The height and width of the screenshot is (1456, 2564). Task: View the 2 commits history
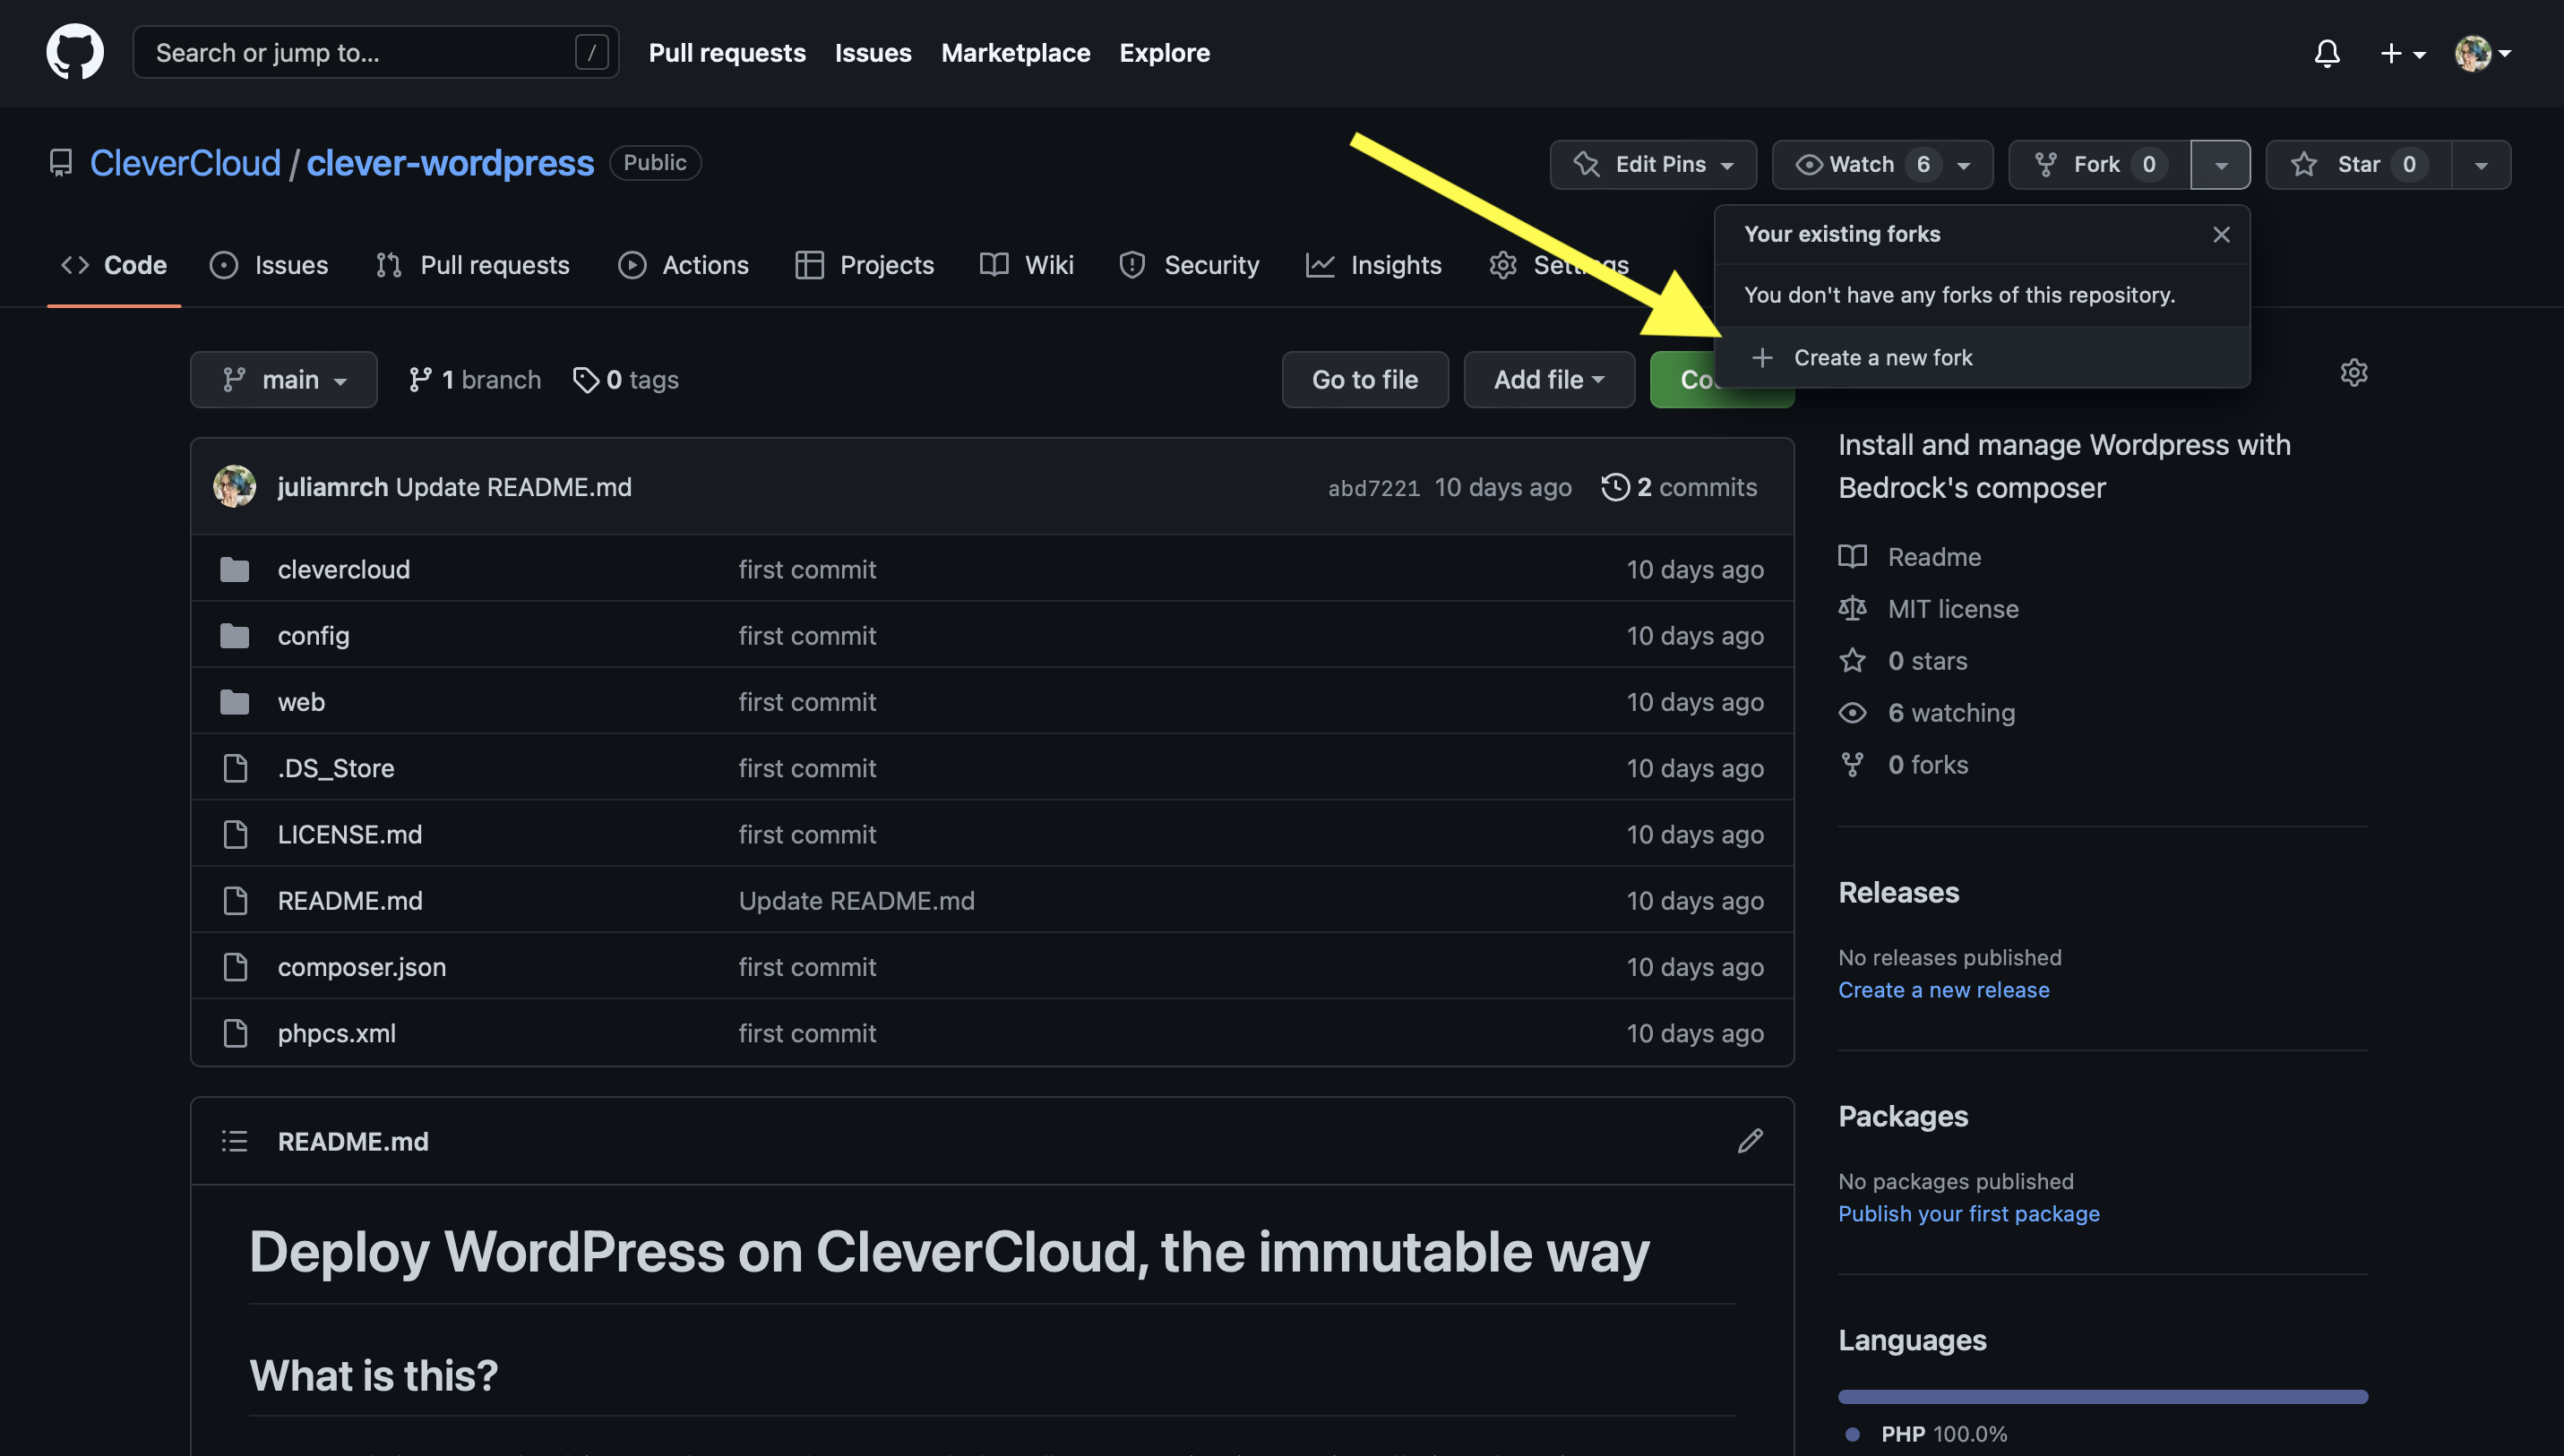(x=1680, y=487)
